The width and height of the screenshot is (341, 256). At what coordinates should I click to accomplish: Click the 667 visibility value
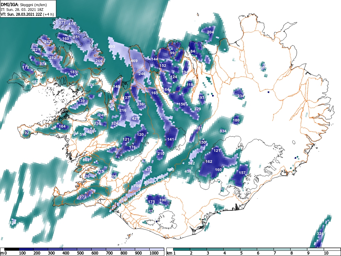[x=86, y=160]
